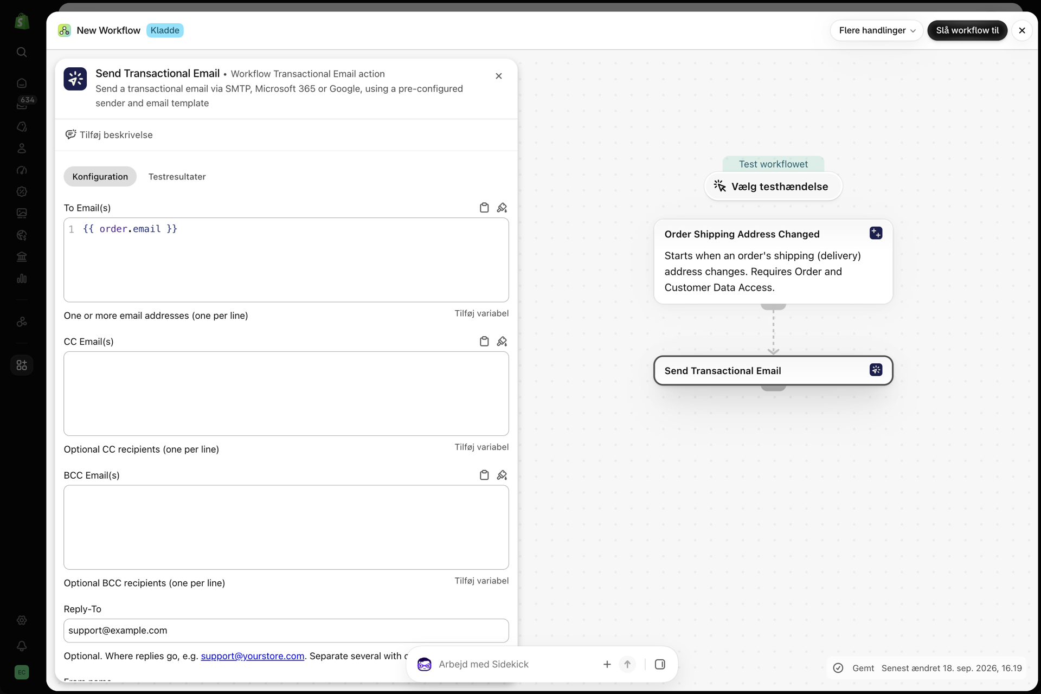Select Send Transactional Email workflow node
The width and height of the screenshot is (1041, 694).
pos(773,370)
